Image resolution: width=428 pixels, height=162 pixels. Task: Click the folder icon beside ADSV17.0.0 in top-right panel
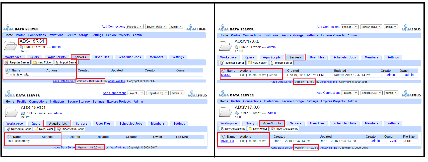pyautogui.click(x=225, y=46)
